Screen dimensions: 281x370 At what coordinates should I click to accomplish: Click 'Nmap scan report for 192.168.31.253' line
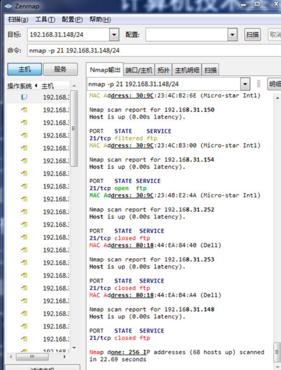tap(152, 259)
